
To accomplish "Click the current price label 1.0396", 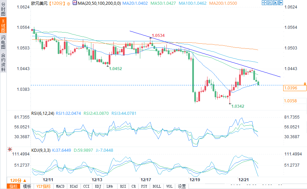I will (x=295, y=88).
